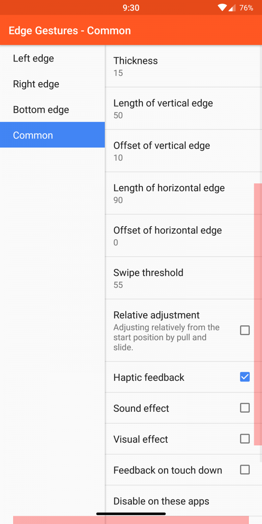Turn on Visual effect

click(245, 438)
